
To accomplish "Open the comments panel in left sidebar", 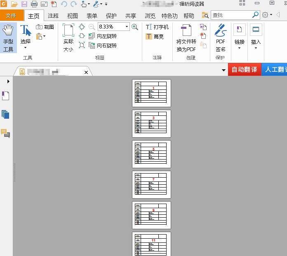I will coord(6,133).
